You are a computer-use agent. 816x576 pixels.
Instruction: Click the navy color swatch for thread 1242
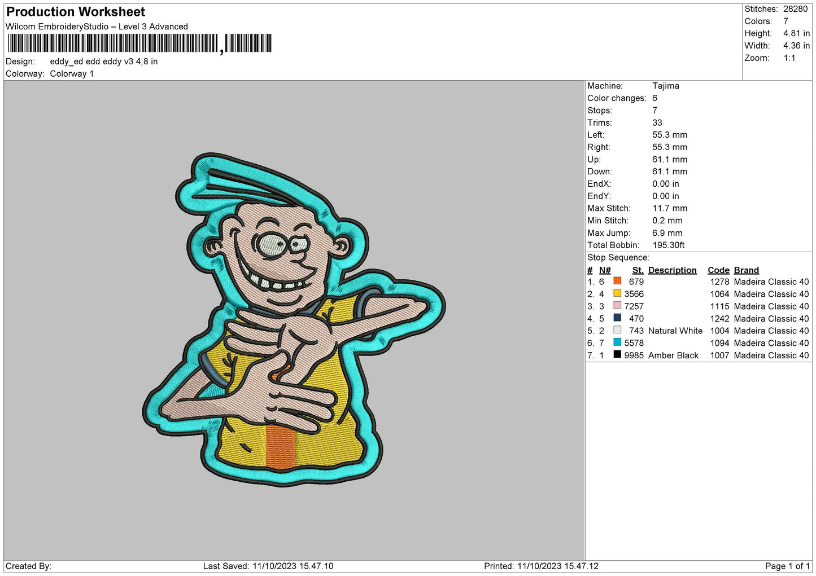click(x=617, y=318)
